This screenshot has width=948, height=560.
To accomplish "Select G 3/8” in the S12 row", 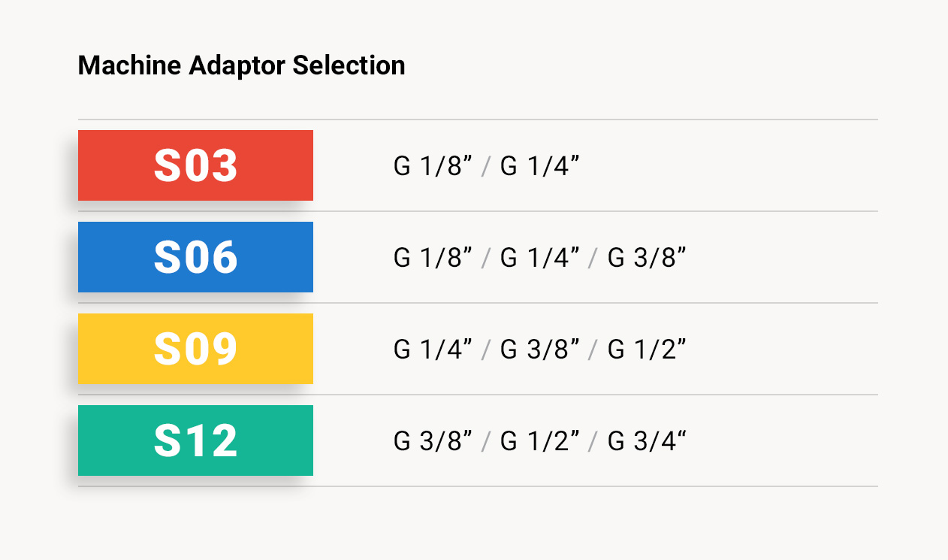I will (x=433, y=441).
